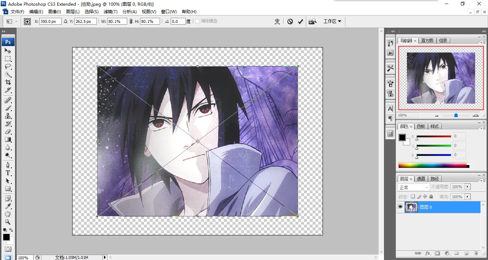Switch to the 通道 tab

coord(421,179)
